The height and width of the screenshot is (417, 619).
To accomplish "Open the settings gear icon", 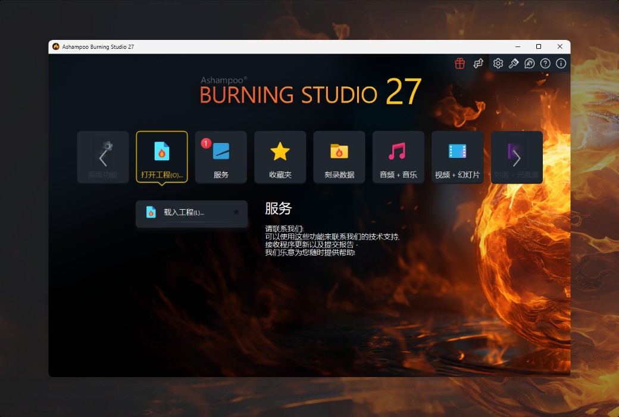I will (x=498, y=63).
